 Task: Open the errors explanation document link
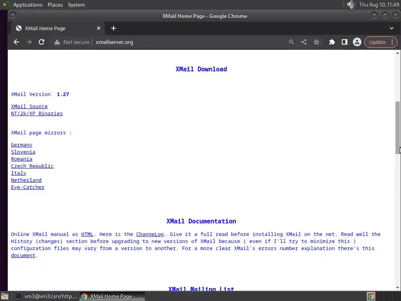coord(23,256)
